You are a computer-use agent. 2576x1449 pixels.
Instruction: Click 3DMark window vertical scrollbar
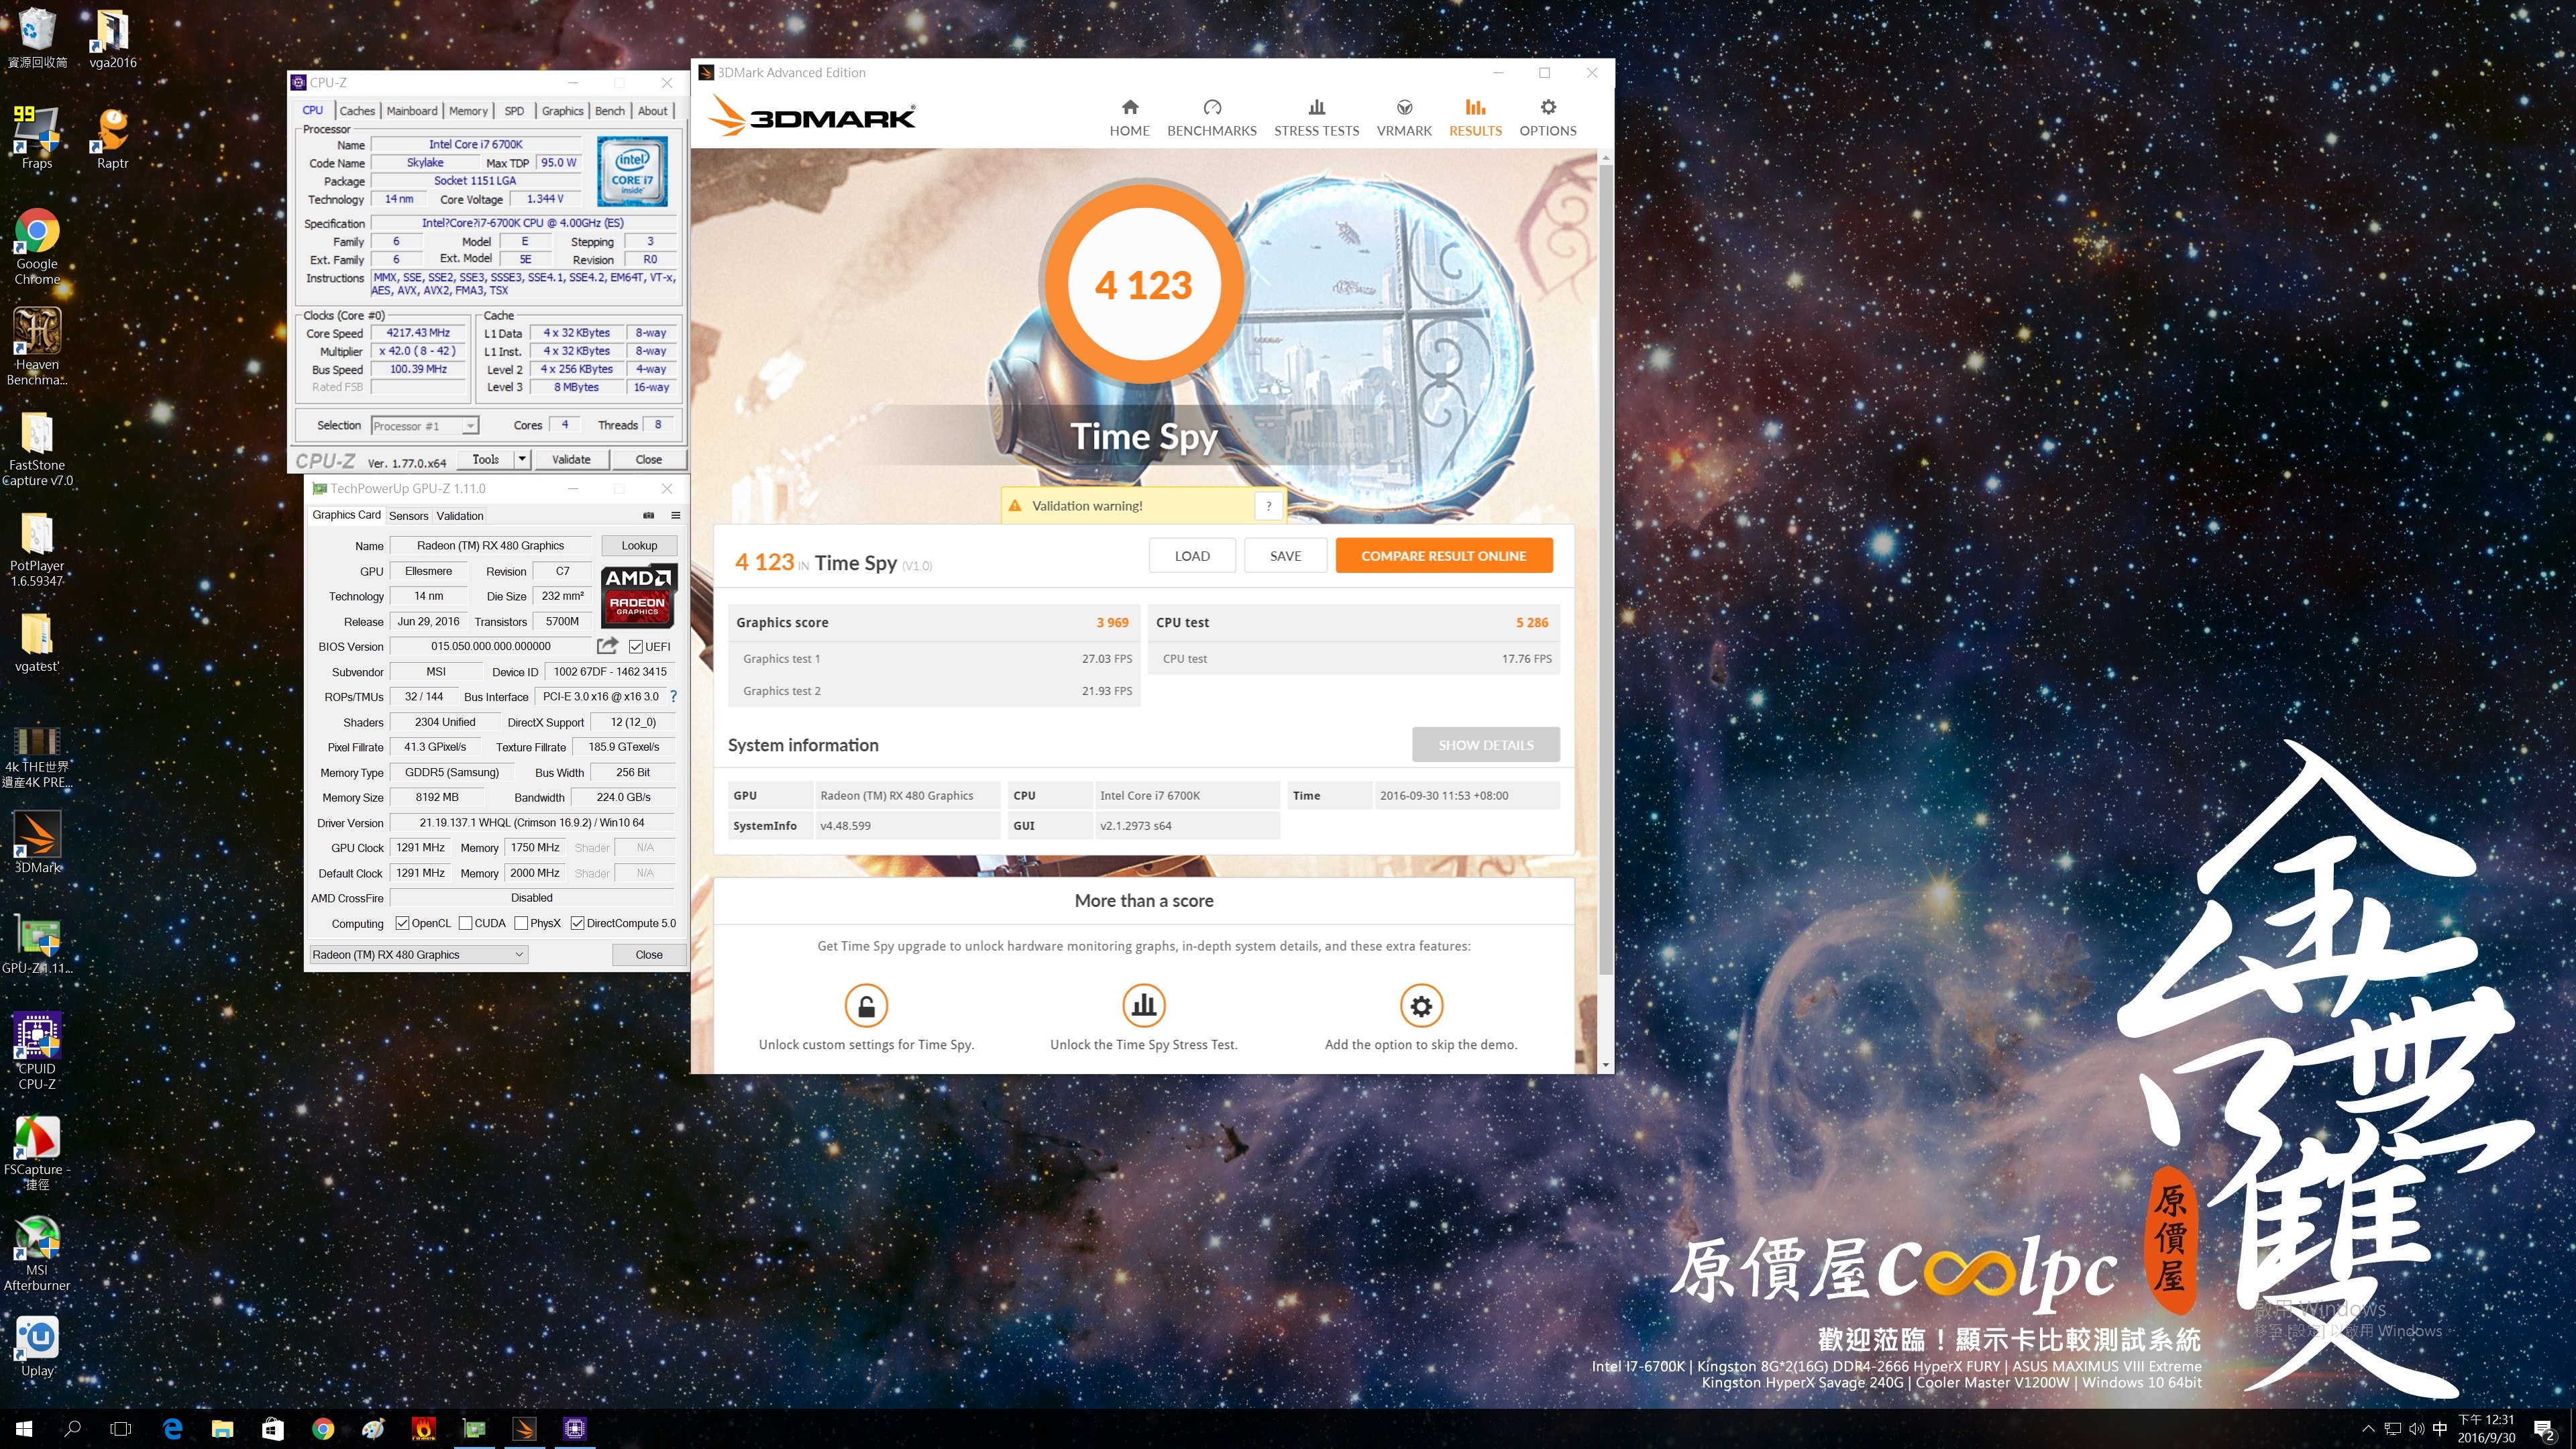[x=1606, y=570]
